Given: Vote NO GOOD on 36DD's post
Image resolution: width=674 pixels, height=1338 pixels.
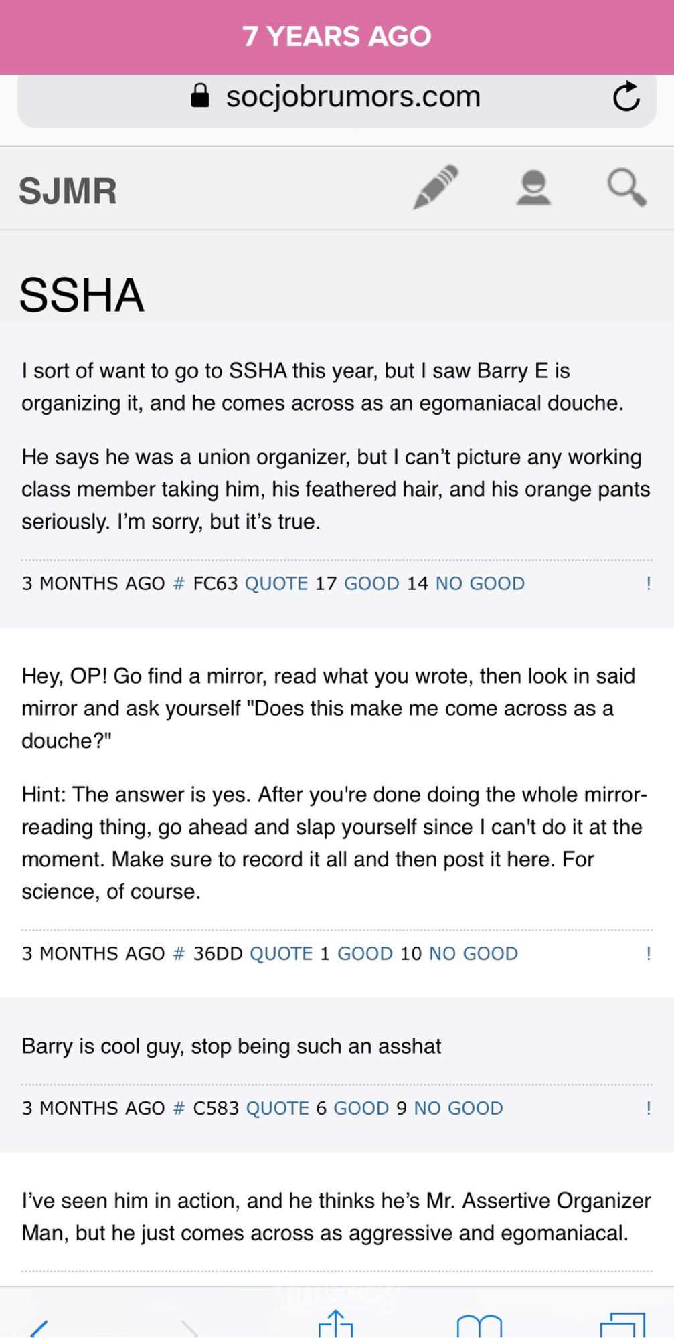Looking at the screenshot, I should [x=473, y=953].
